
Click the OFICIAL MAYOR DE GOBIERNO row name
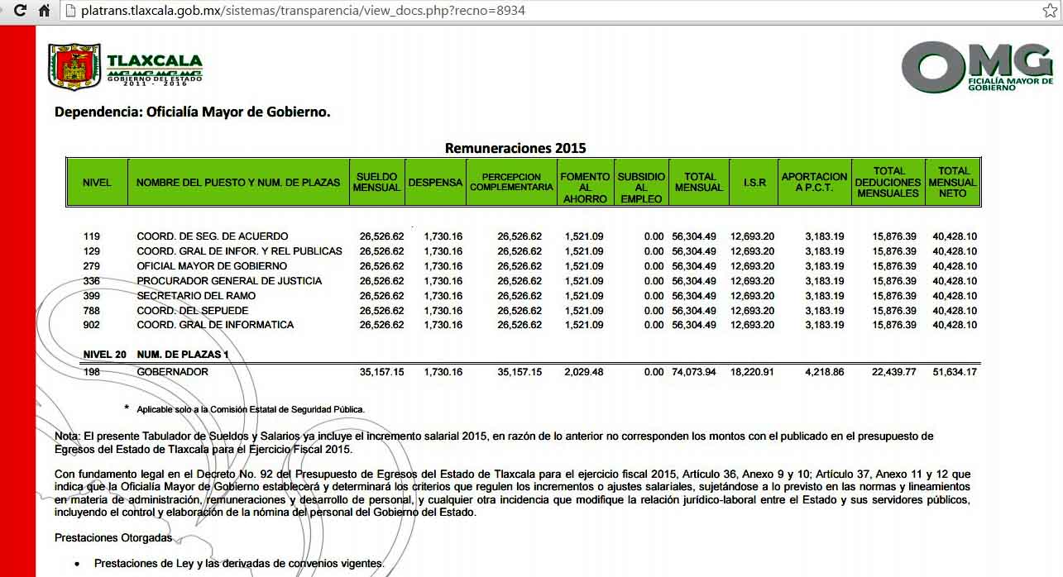tap(212, 266)
